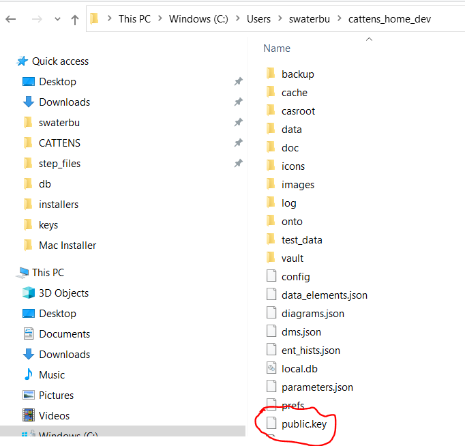
Task: Select the public.key file
Action: [303, 424]
